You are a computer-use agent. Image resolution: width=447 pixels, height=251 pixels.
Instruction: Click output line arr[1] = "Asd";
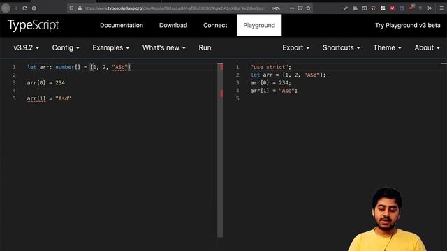click(x=274, y=91)
